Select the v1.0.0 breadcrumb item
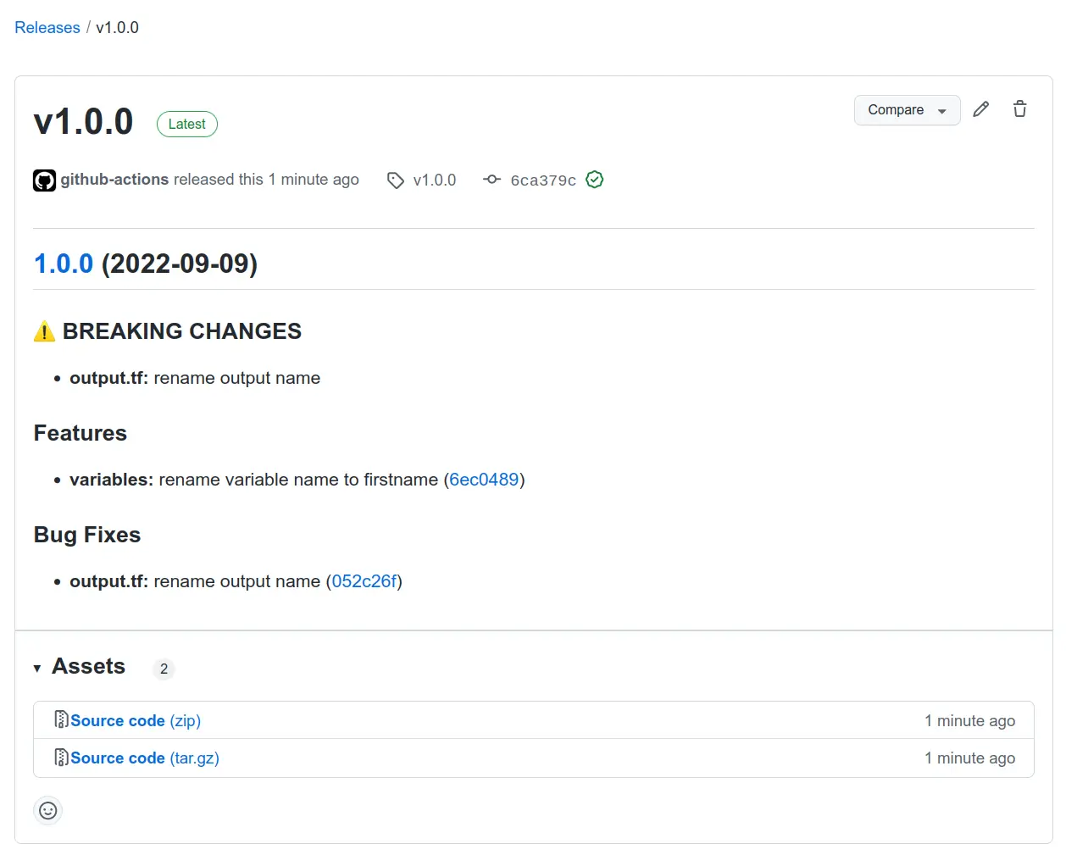 (x=116, y=27)
